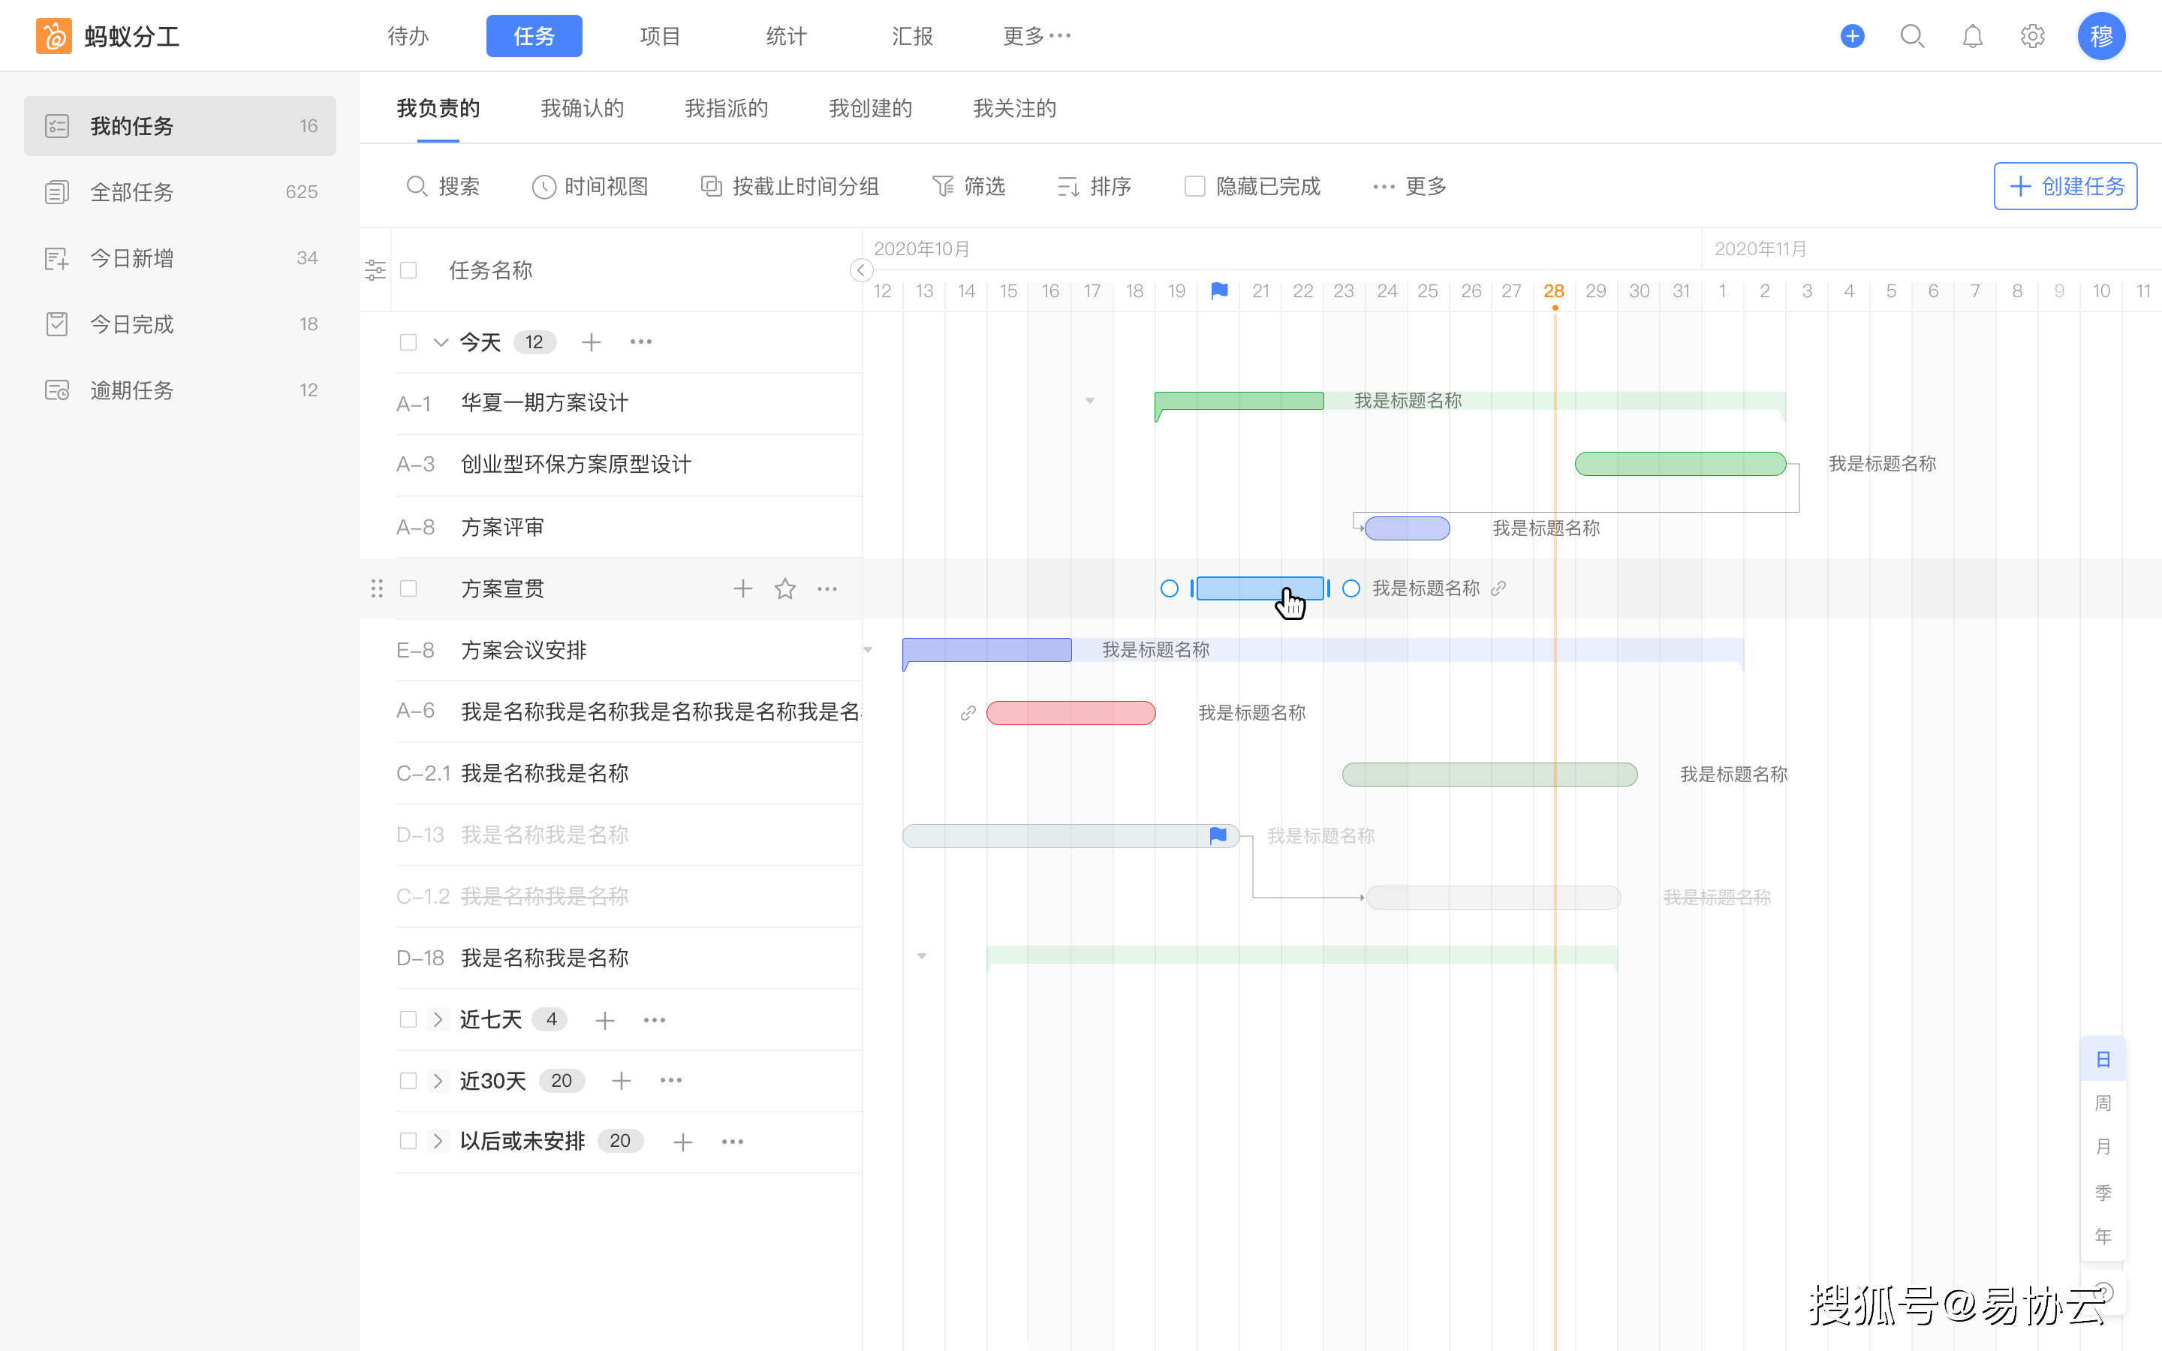The image size is (2162, 1351).
Task: Collapse A-1 gantt subtask triangle
Action: (1090, 400)
